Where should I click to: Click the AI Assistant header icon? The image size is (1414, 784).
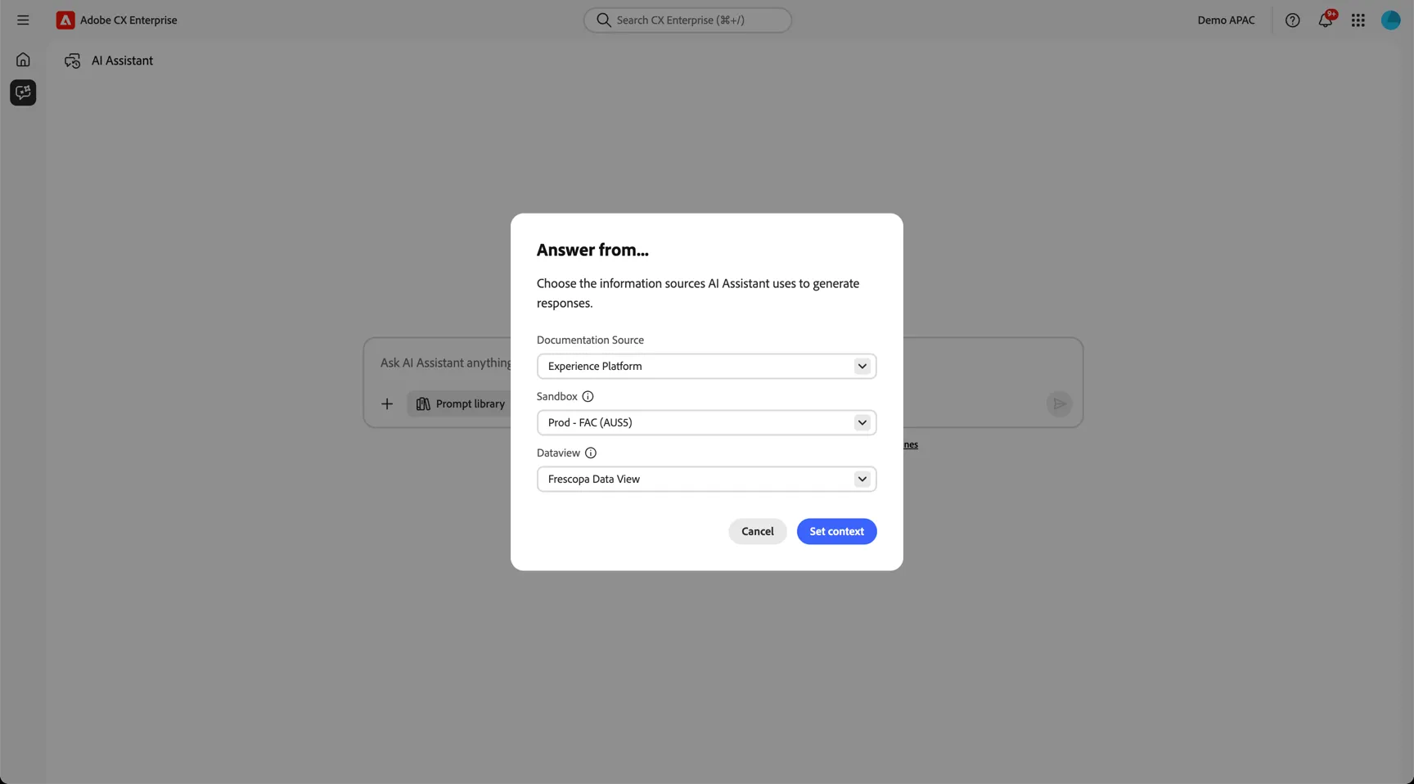tap(73, 61)
